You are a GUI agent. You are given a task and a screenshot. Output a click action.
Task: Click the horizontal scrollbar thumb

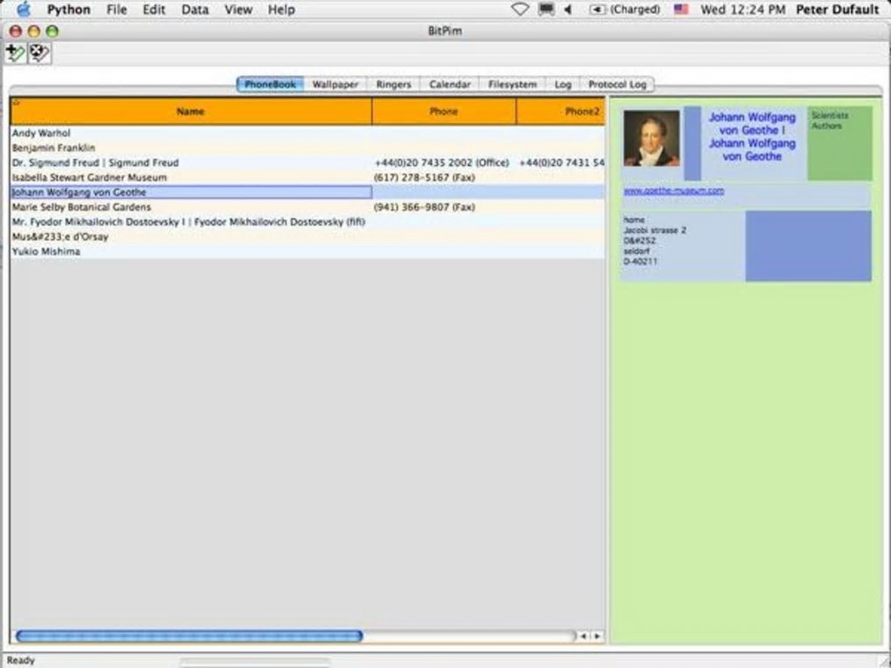pos(190,636)
